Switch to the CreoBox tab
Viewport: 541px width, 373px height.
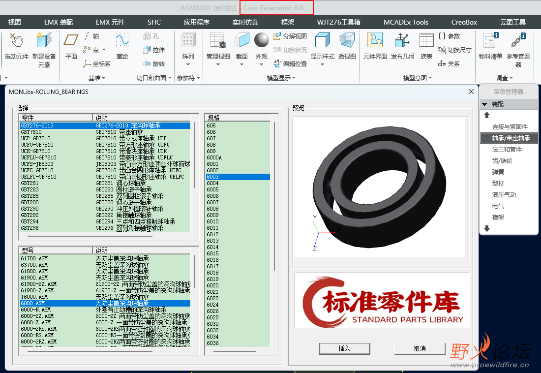464,22
